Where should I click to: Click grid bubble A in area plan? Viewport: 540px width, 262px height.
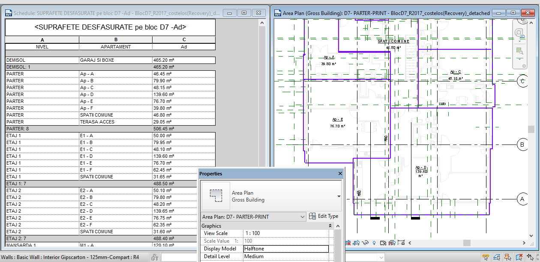pos(522,199)
